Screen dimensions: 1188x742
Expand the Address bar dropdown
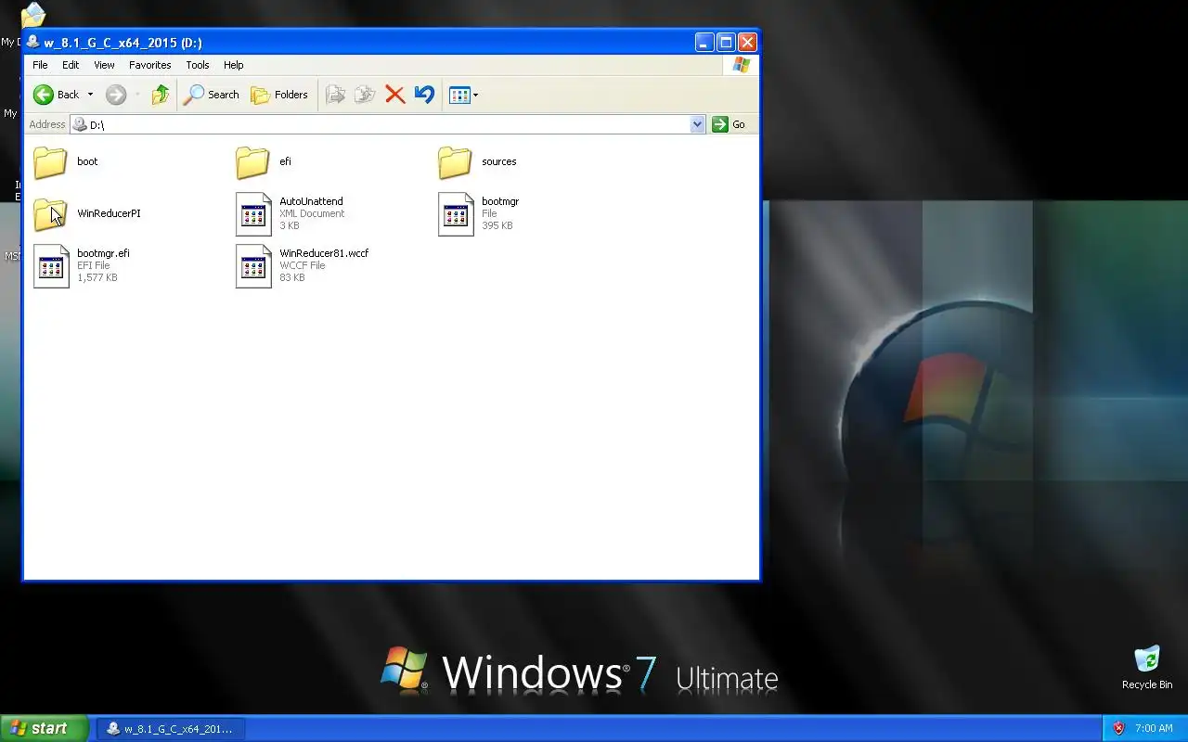coord(698,124)
